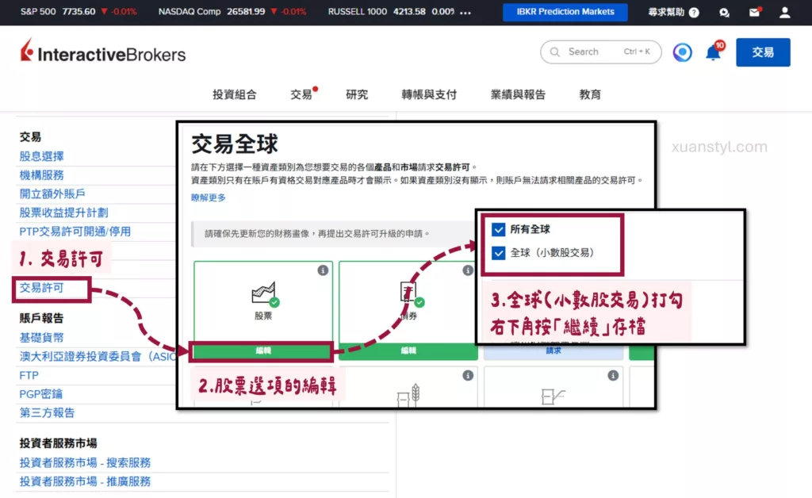Open the 瞭解更多 link

click(x=209, y=197)
